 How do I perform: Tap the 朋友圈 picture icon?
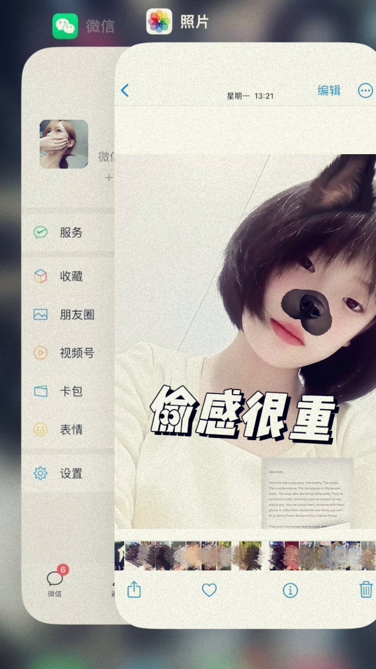coord(40,315)
